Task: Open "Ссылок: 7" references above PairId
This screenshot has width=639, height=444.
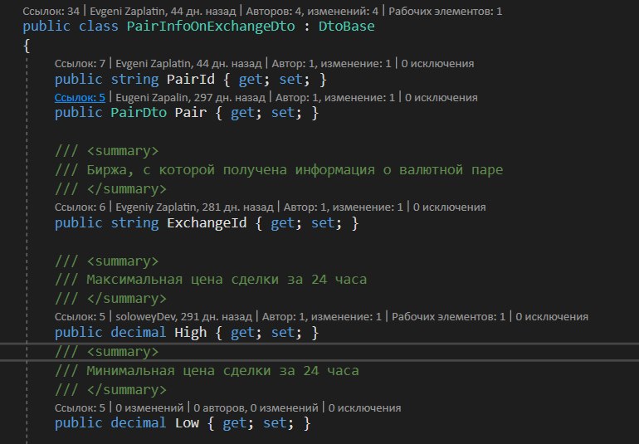Action: pyautogui.click(x=80, y=64)
